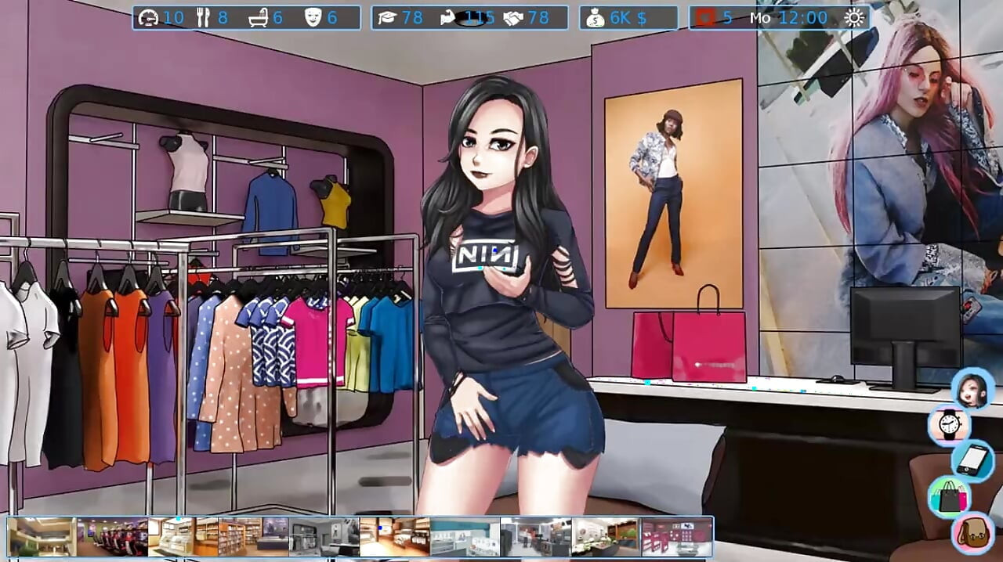Open the shopping bag icon
This screenshot has height=562, width=1003.
coord(949,496)
